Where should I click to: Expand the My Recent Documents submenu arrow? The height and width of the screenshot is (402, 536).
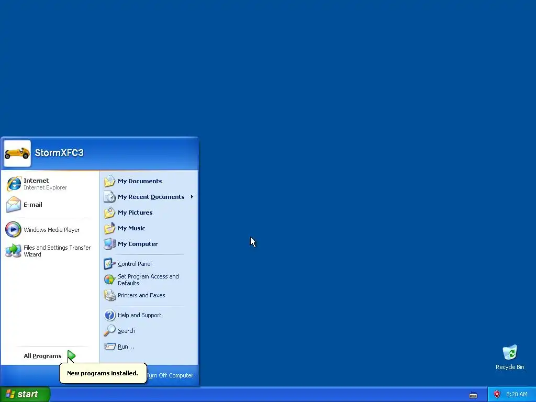point(192,197)
